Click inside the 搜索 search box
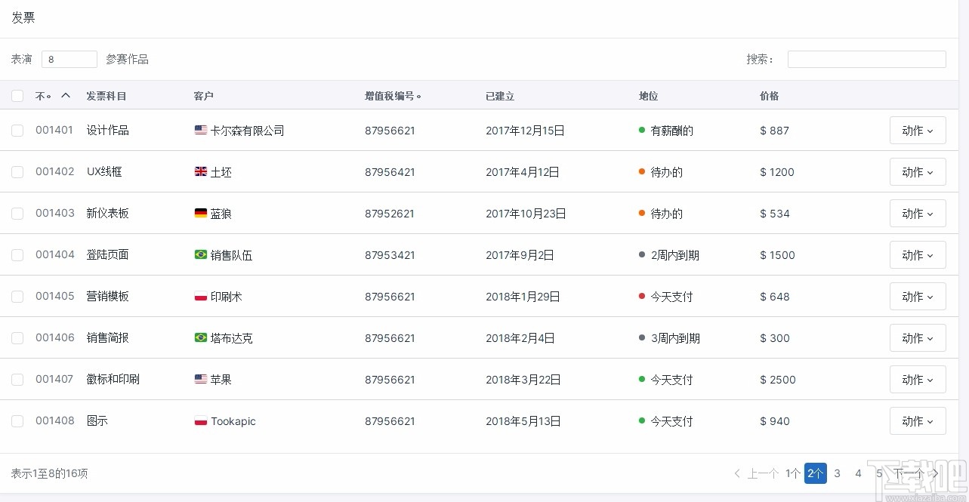969x502 pixels. [x=866, y=59]
